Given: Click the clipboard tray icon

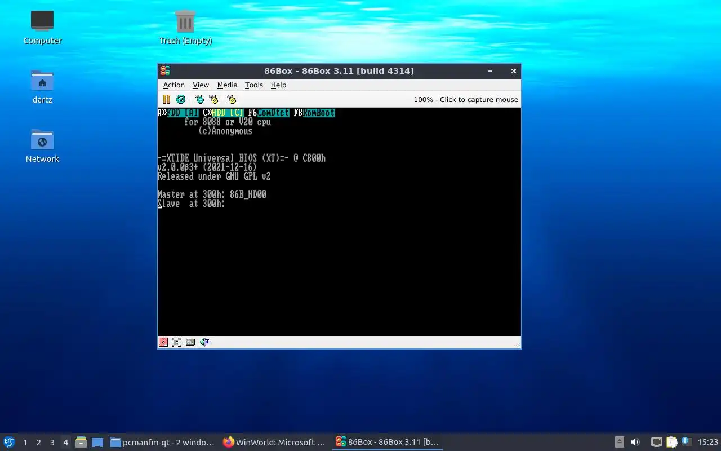Looking at the screenshot, I should (x=671, y=442).
